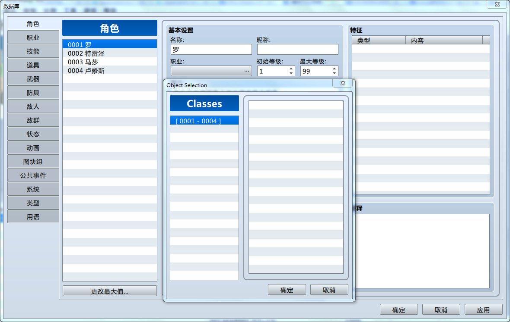Close the 数据库 window
510x322 pixels.
pyautogui.click(x=497, y=4)
